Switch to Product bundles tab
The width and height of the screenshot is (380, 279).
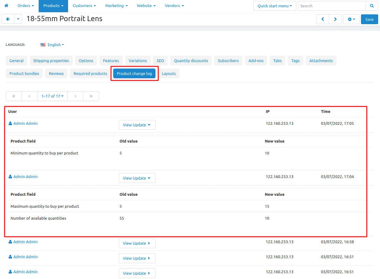coord(24,73)
